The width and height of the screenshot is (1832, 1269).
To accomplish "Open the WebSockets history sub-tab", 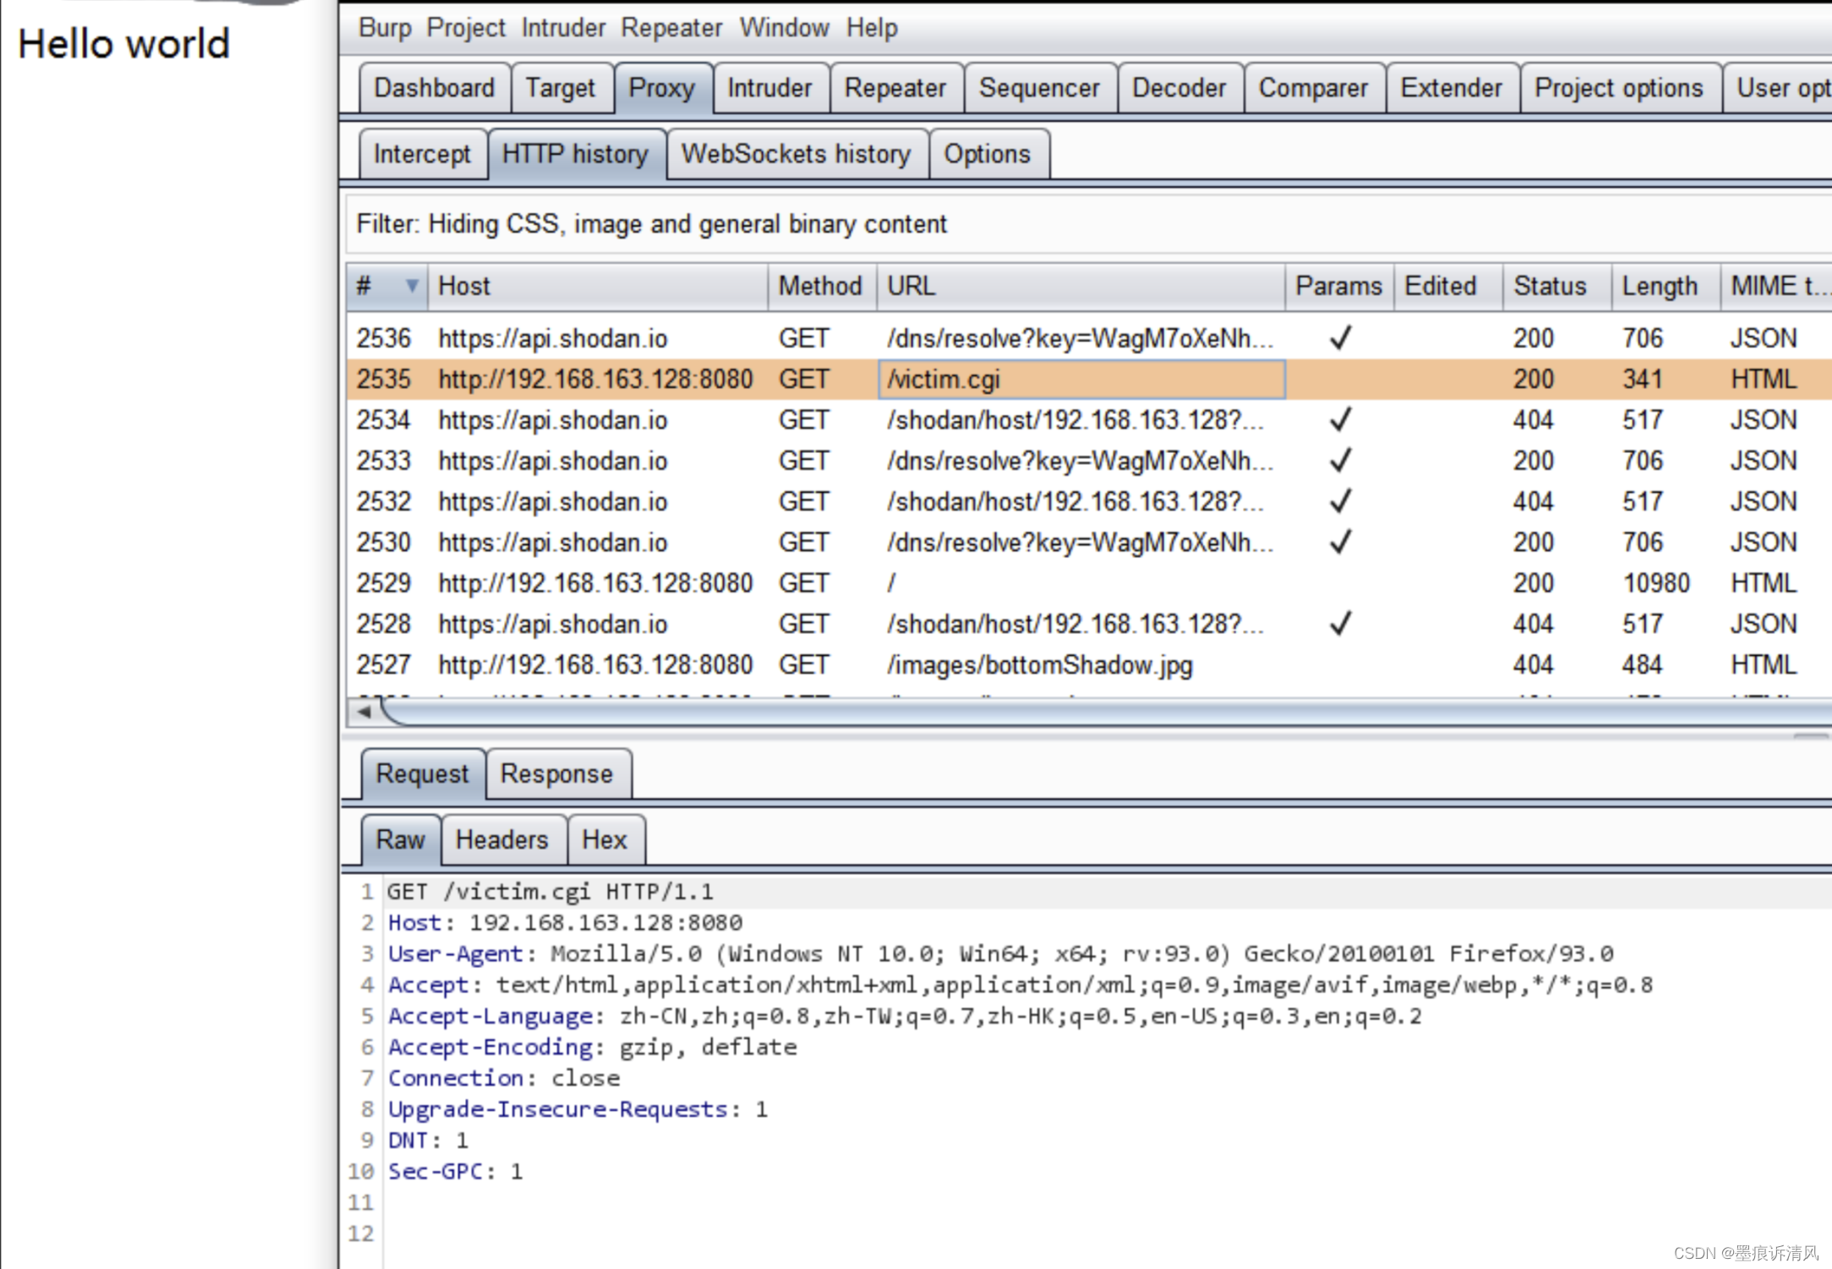I will pos(796,154).
